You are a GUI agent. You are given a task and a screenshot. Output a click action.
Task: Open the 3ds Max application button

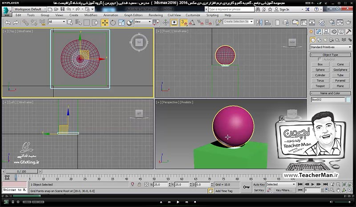[x=6, y=12]
